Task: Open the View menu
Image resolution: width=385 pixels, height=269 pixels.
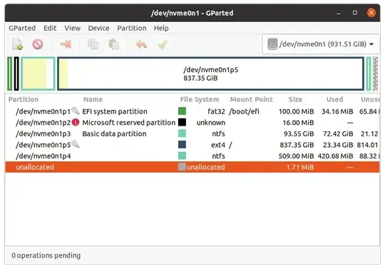Action: click(x=73, y=28)
